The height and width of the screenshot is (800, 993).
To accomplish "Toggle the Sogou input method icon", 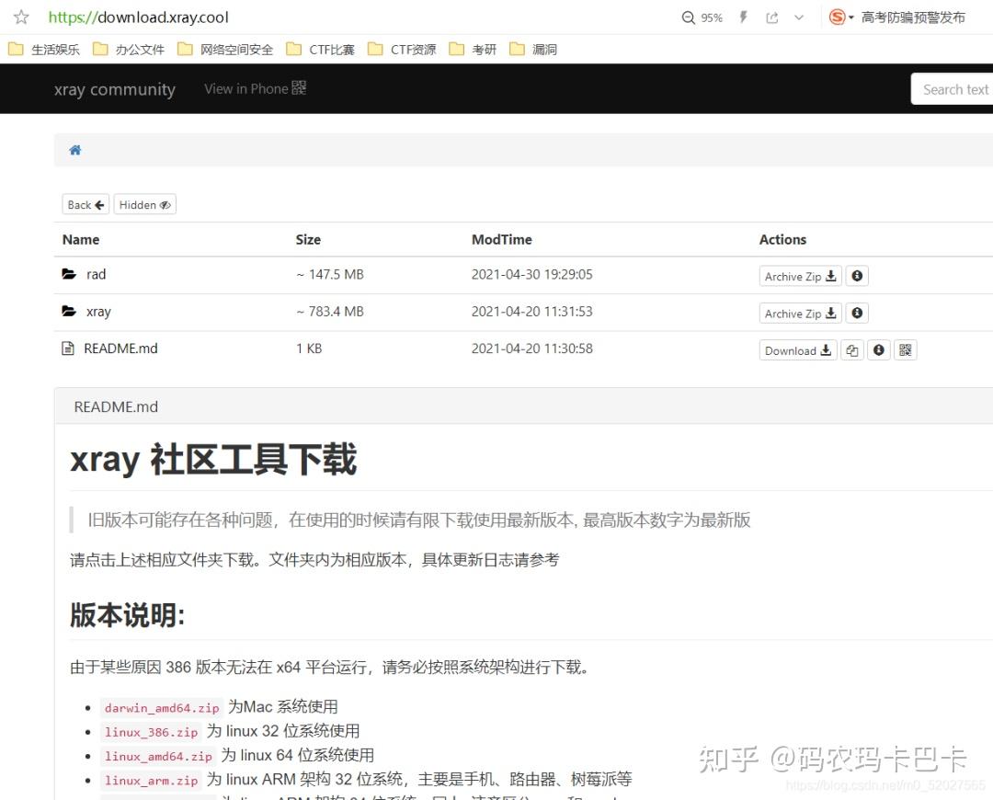I will pos(838,17).
